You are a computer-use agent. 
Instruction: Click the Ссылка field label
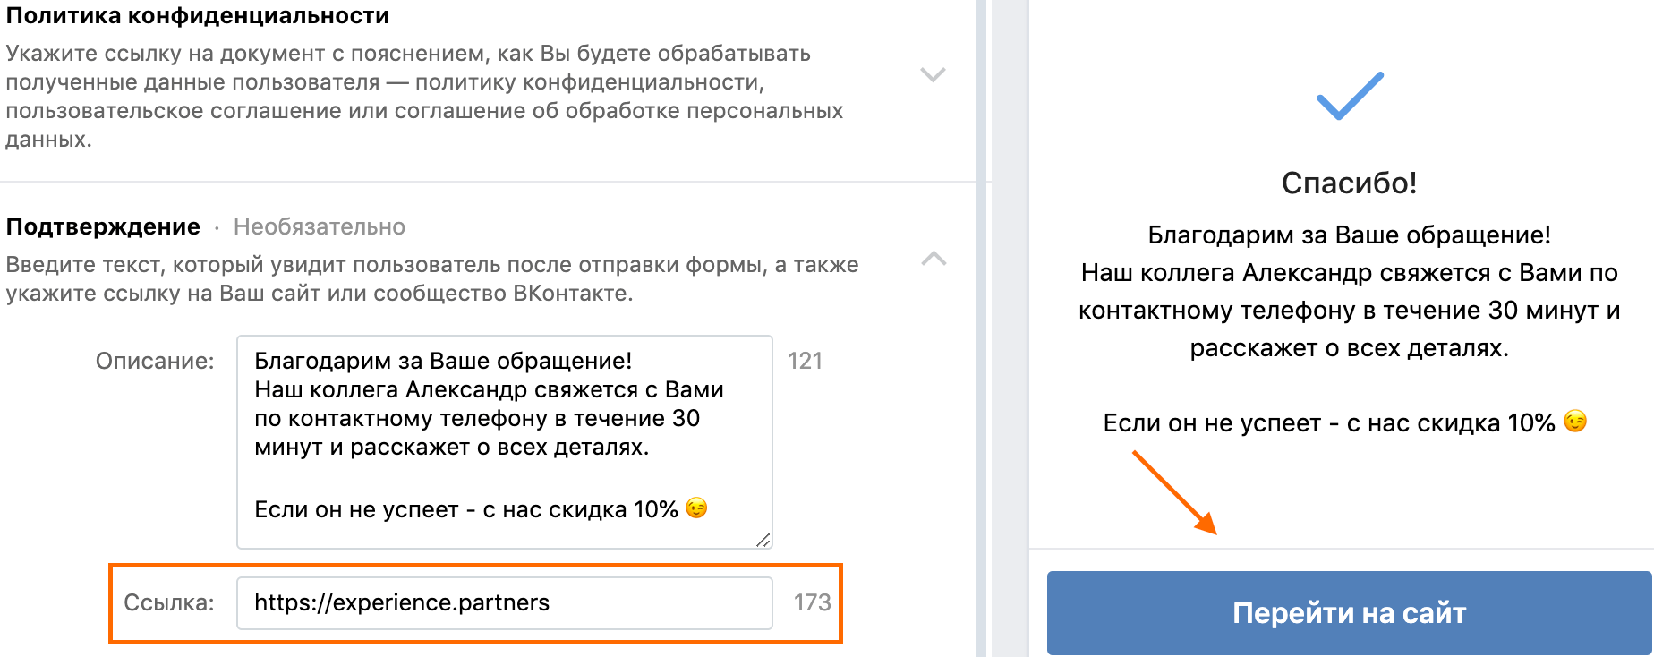[x=169, y=602]
